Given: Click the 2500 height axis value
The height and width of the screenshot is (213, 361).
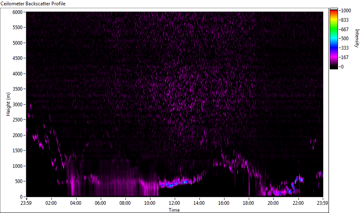Looking at the screenshot, I should [x=18, y=120].
